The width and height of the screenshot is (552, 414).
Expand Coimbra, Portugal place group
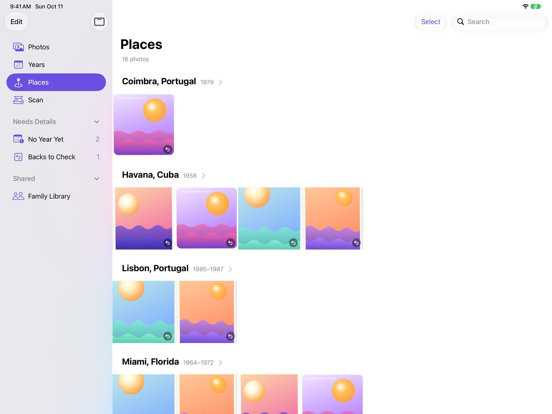click(172, 82)
